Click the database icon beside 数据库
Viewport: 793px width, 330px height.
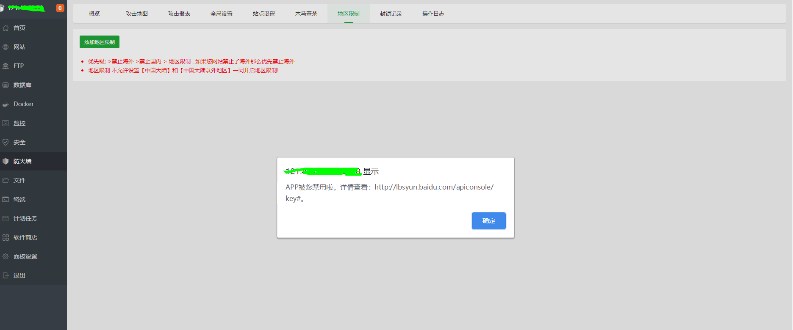point(6,85)
